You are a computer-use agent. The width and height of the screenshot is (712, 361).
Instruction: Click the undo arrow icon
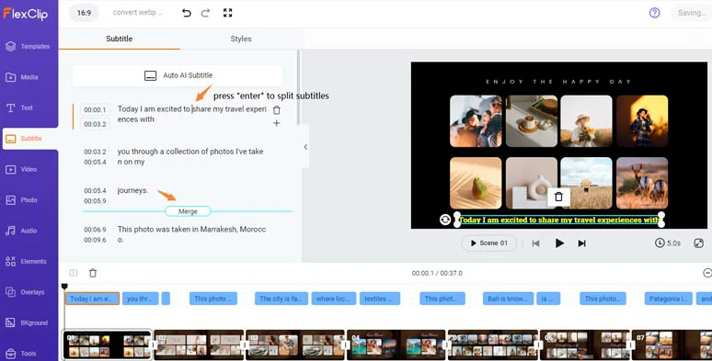click(186, 13)
